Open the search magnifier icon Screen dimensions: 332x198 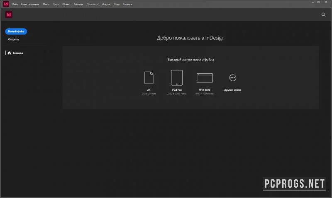(323, 14)
